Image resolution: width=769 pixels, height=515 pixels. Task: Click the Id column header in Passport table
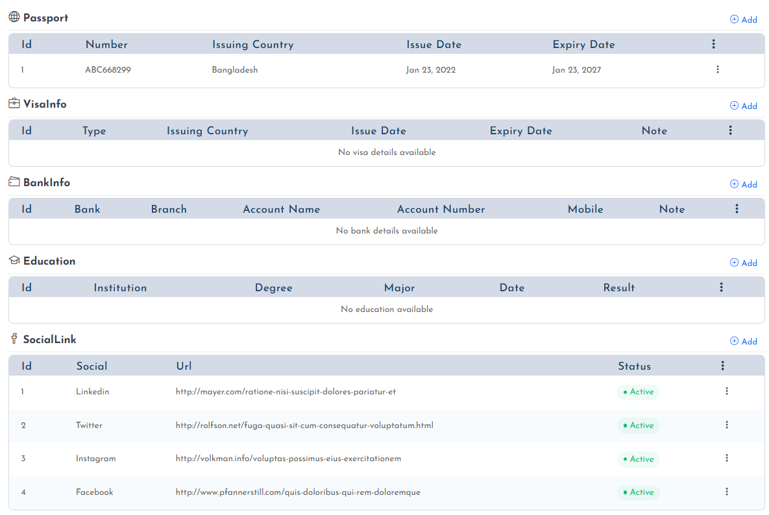26,44
